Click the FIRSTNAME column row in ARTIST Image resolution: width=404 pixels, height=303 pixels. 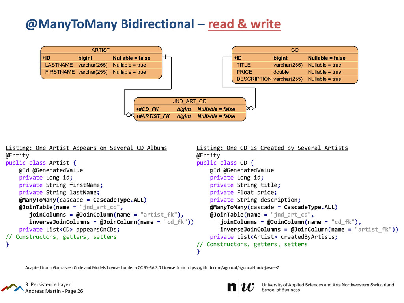click(x=101, y=72)
